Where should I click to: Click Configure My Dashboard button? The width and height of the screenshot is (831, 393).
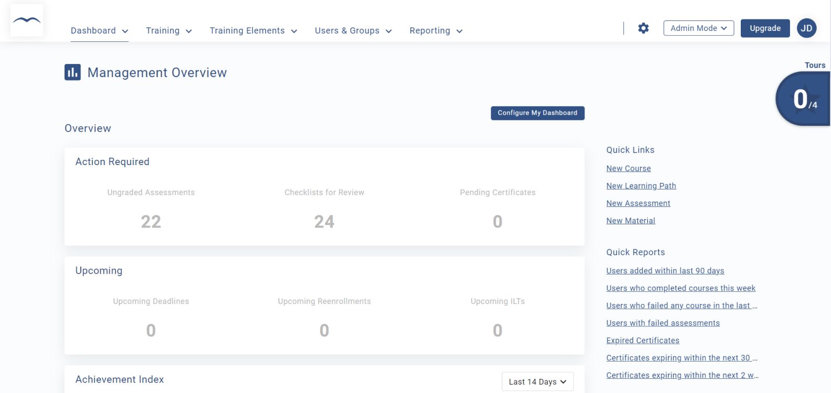point(537,113)
